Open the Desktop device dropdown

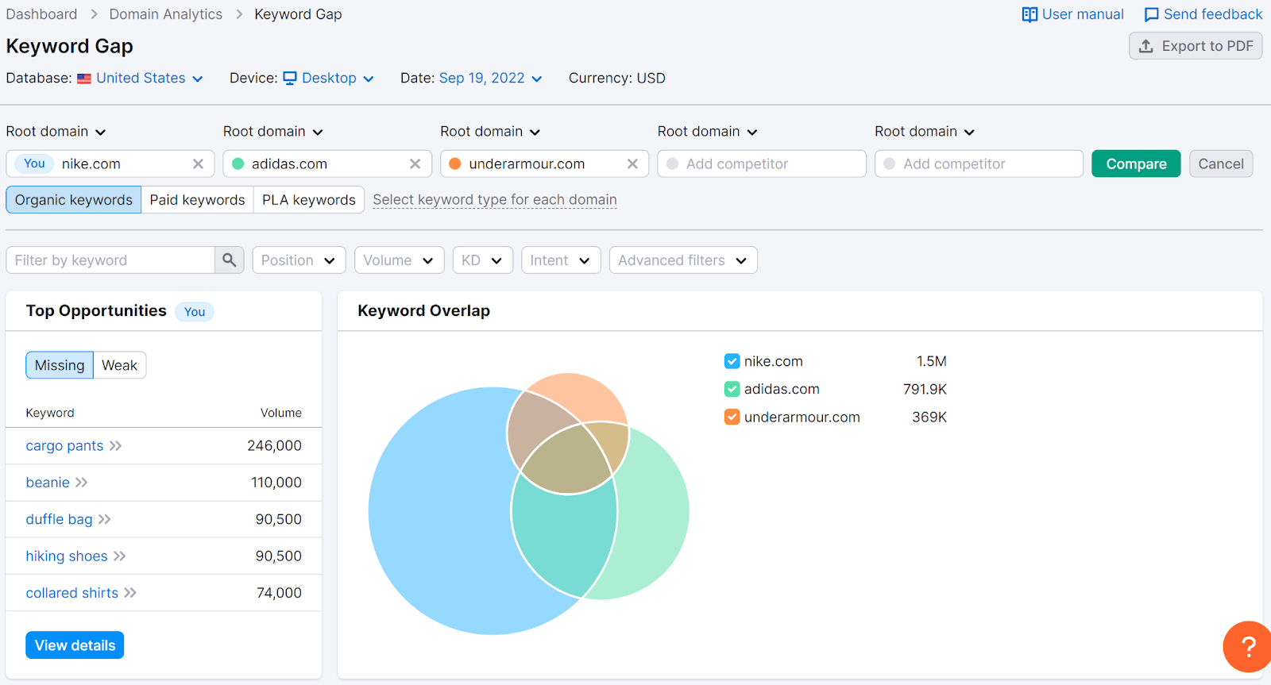pyautogui.click(x=328, y=78)
